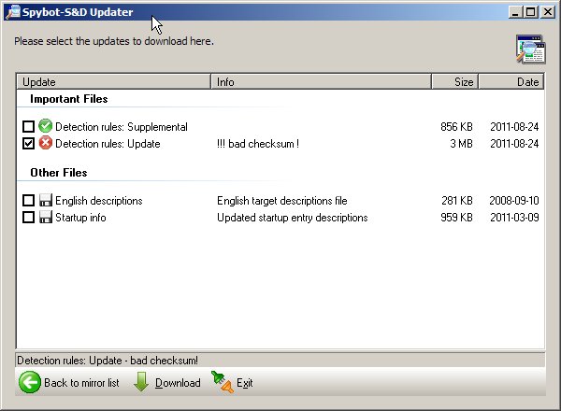Click the English descriptions floppy disk icon
561x411 pixels.
[46, 200]
